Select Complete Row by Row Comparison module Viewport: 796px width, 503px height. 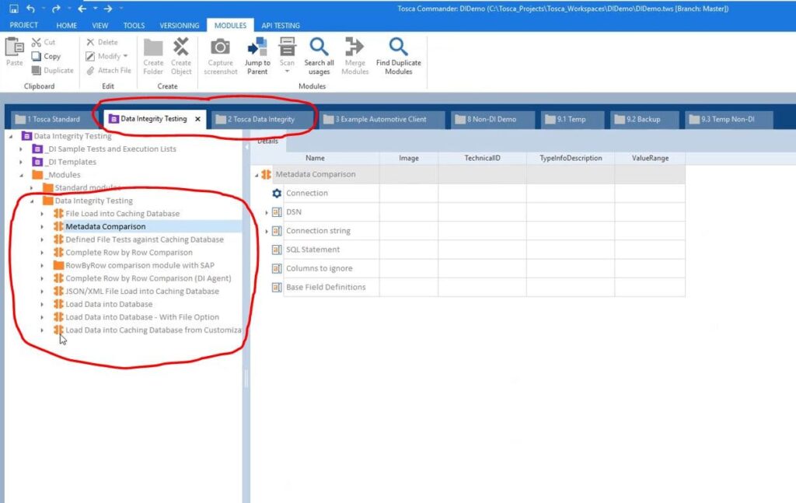pos(128,252)
